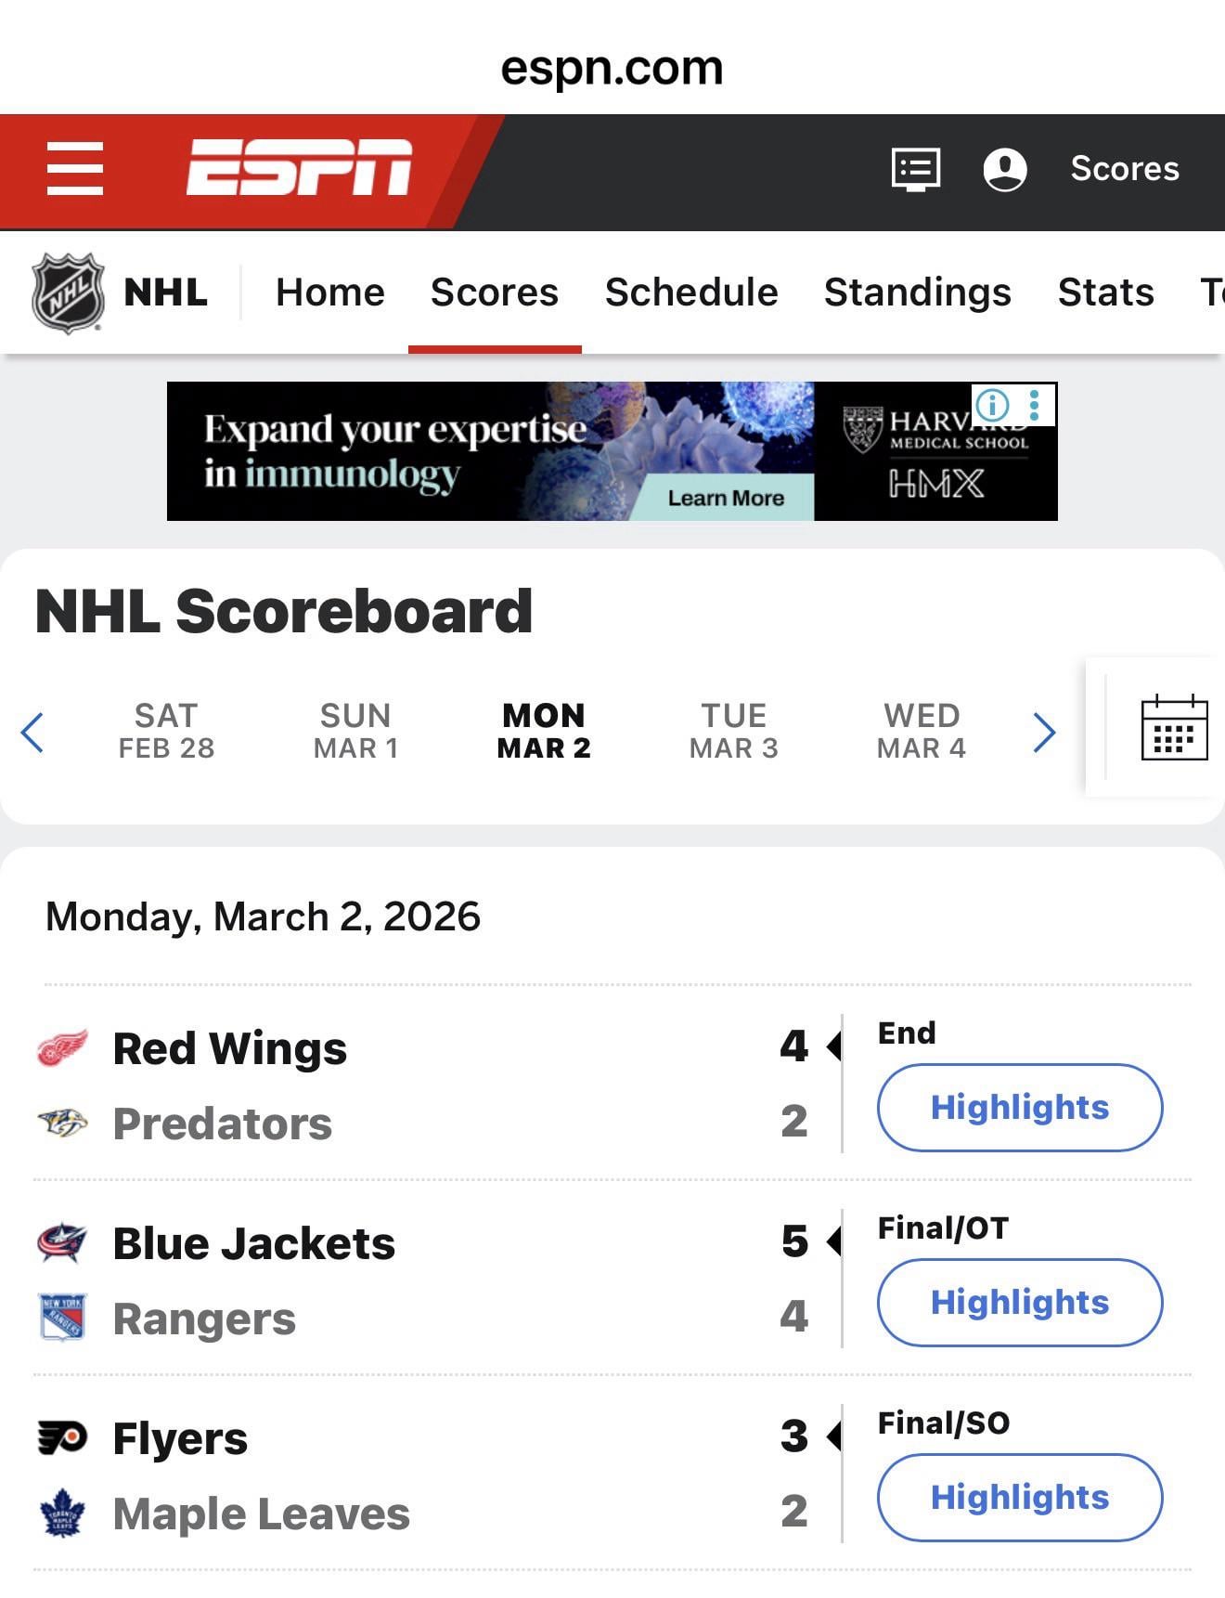Advance dates with the right chevron
The width and height of the screenshot is (1225, 1598).
point(1044,733)
